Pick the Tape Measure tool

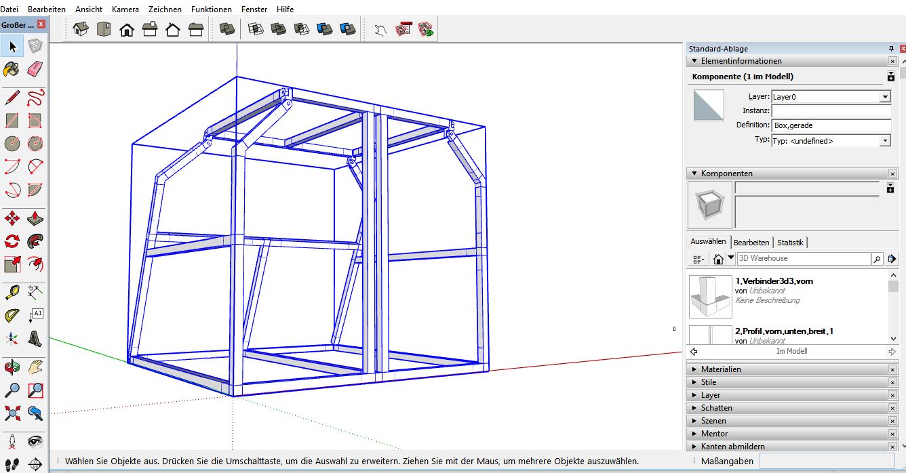(12, 293)
